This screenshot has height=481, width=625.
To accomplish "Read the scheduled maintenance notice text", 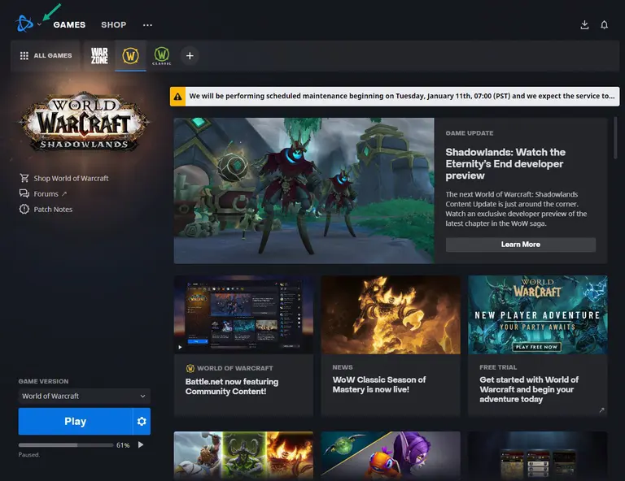I will 402,96.
